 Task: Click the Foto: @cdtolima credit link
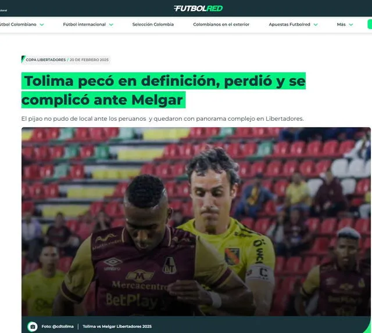[x=58, y=327]
